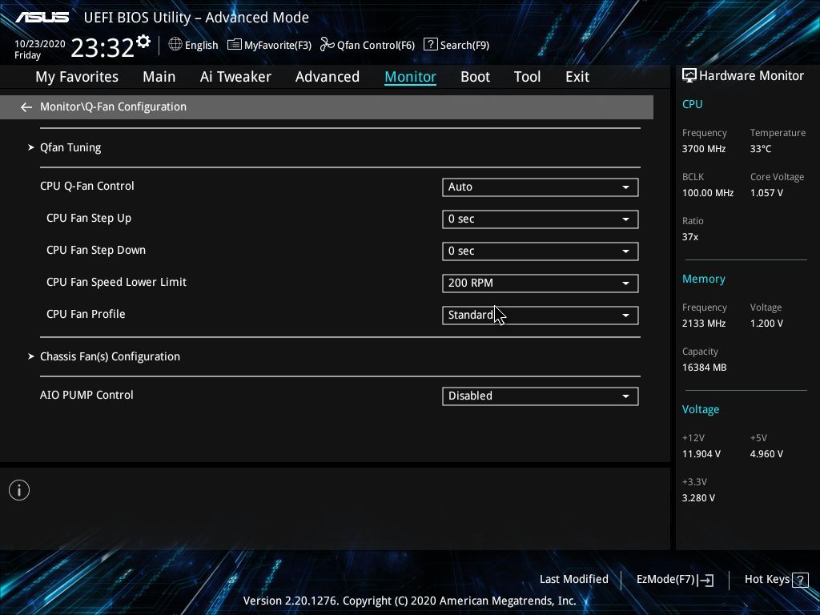Open the CPU Fan Step Down dropdown
Viewport: 820px width, 615px height.
tap(541, 251)
